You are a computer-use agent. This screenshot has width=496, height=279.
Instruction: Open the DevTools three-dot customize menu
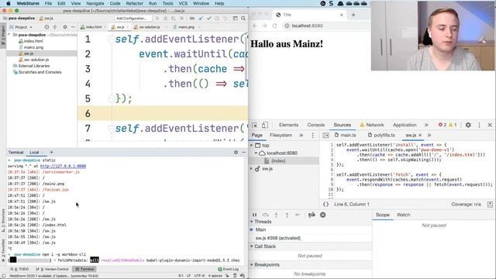click(x=479, y=125)
